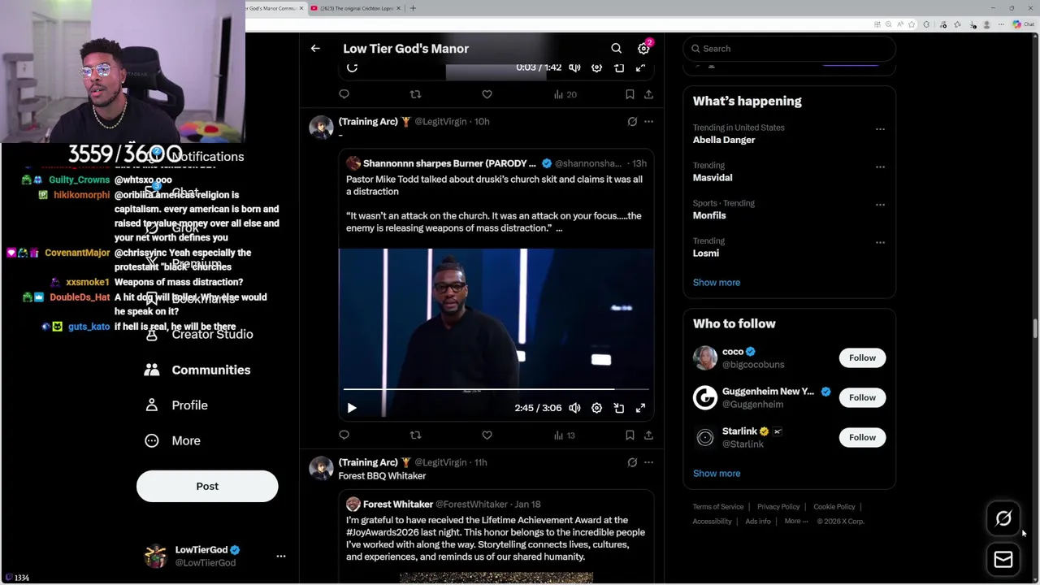Image resolution: width=1040 pixels, height=585 pixels.
Task: Open Communities in the sidebar
Action: pos(197,370)
